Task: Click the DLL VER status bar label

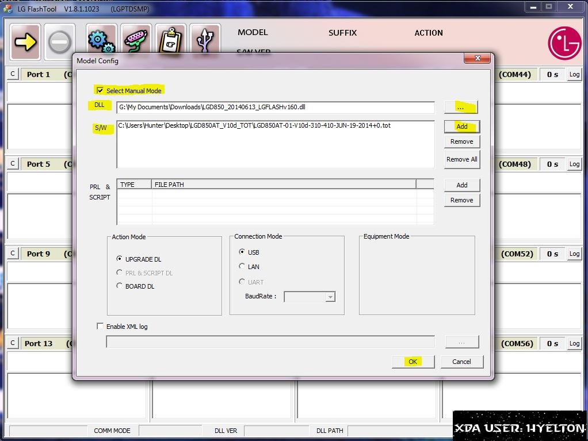Action: [x=226, y=431]
